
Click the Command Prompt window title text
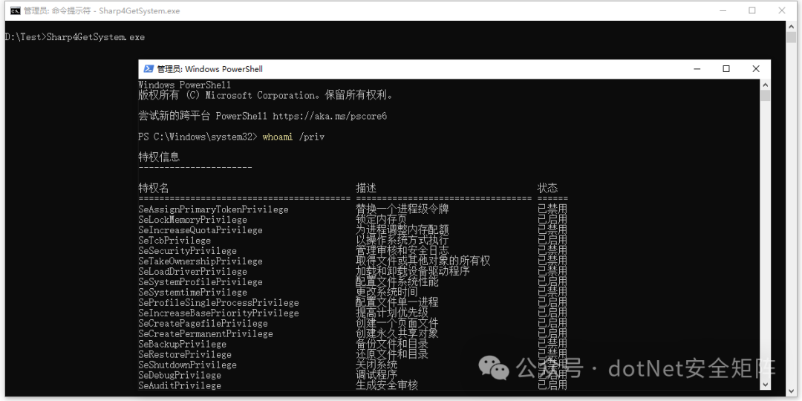pos(102,10)
